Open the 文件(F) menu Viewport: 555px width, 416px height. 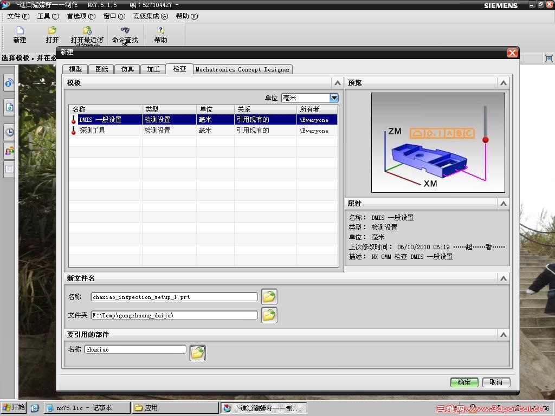pyautogui.click(x=18, y=16)
